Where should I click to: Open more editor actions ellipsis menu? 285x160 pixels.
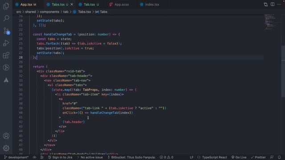[279, 4]
